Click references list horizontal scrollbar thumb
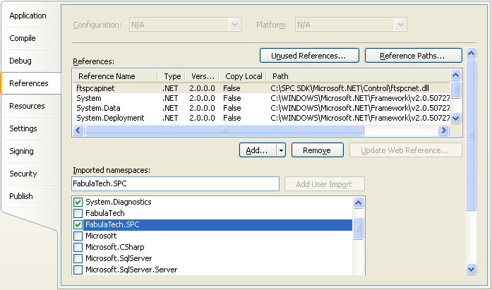This screenshot has width=492, height=290. click(x=224, y=130)
